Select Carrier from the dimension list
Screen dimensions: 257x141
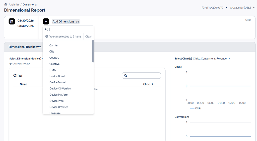[x=54, y=45]
